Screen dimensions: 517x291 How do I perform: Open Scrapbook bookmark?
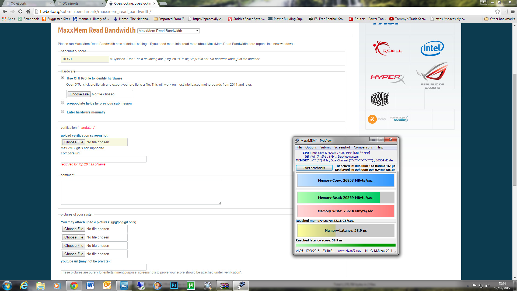[x=29, y=19]
